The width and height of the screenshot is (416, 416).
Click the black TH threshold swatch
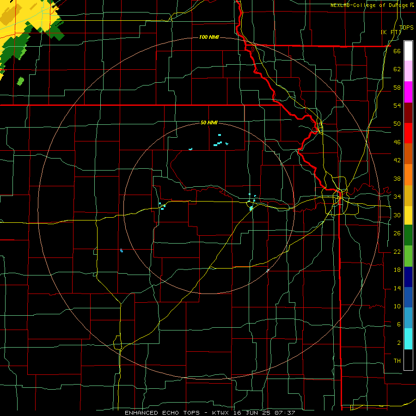pos(408,360)
